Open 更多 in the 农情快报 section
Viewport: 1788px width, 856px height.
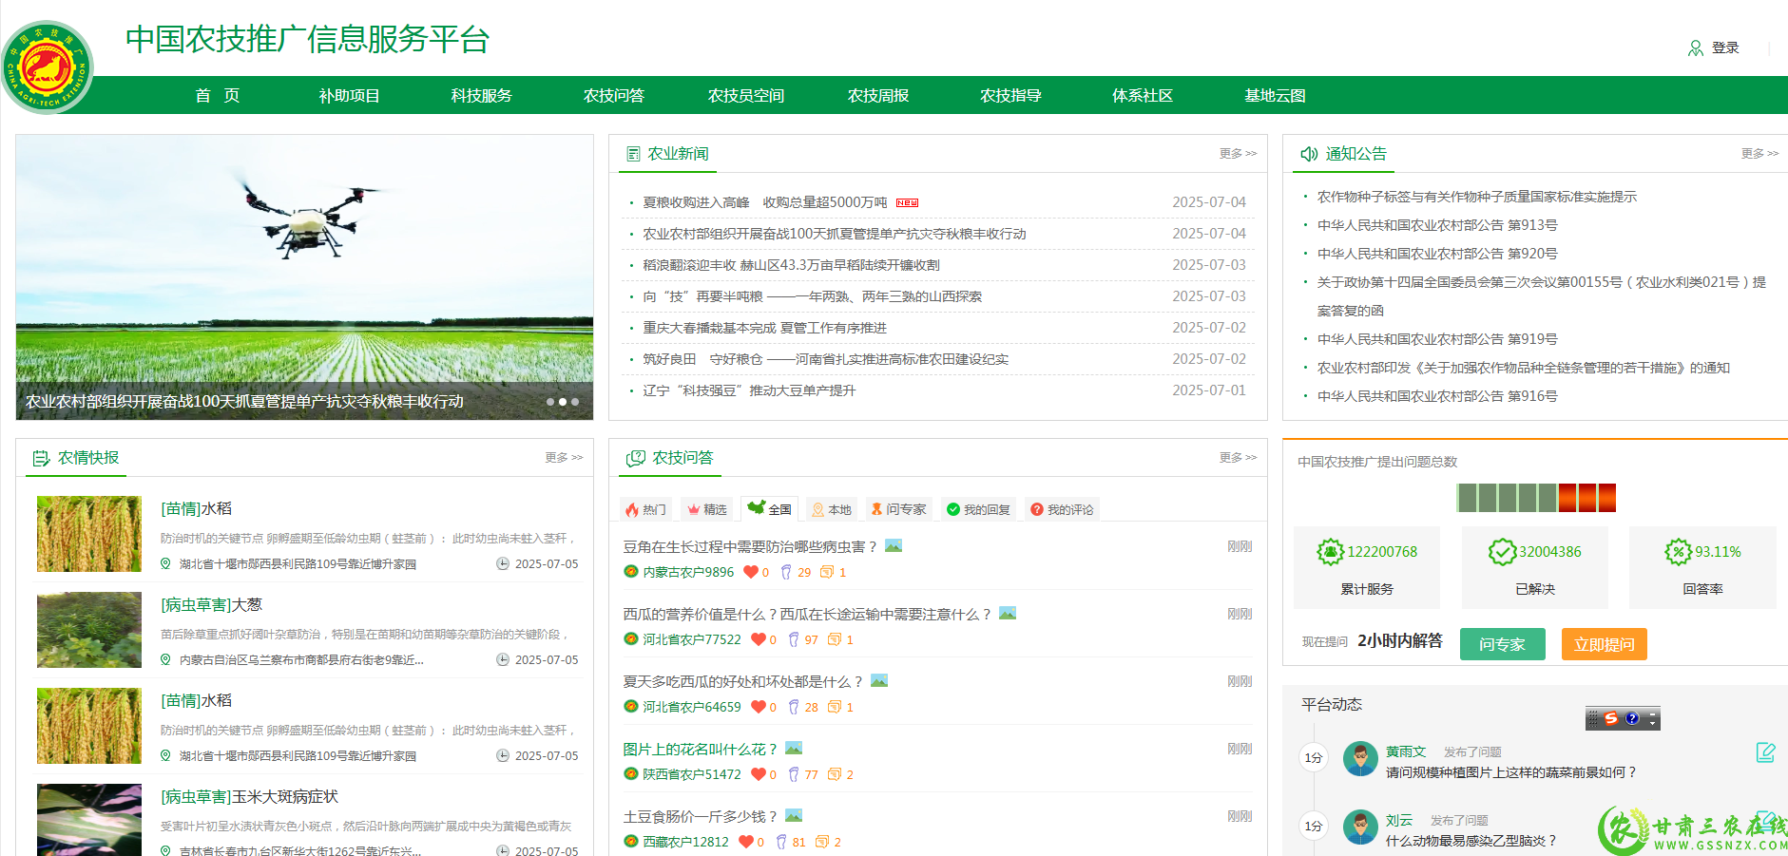pyautogui.click(x=564, y=457)
